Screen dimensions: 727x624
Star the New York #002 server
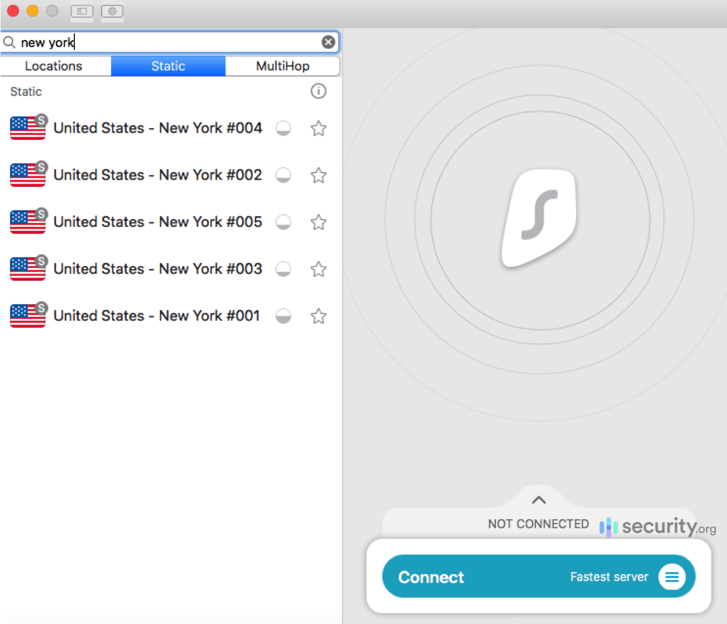[318, 175]
